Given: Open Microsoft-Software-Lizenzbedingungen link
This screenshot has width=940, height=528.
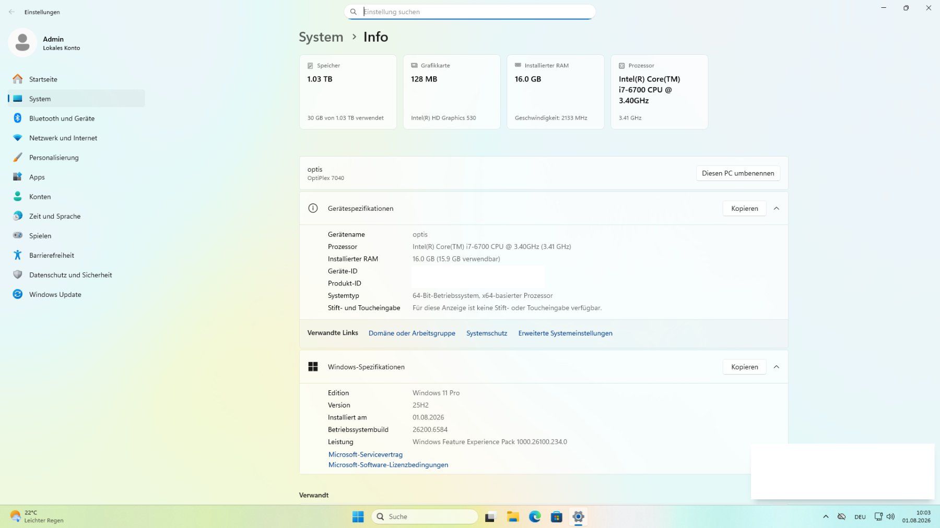Looking at the screenshot, I should (x=388, y=465).
